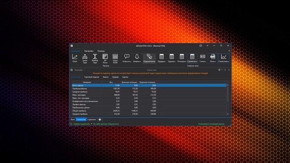Expand the connection status dropdown arrow

[x=92, y=124]
